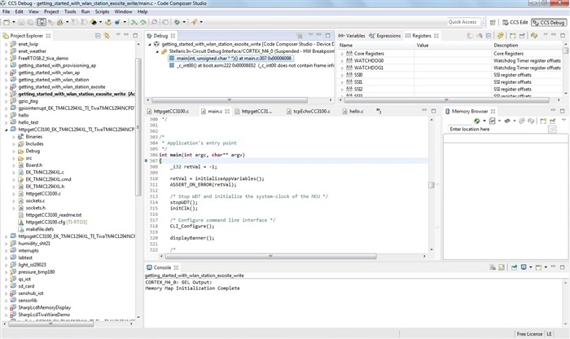
Task: Expand WATCHDOG0 register group
Action: point(342,61)
